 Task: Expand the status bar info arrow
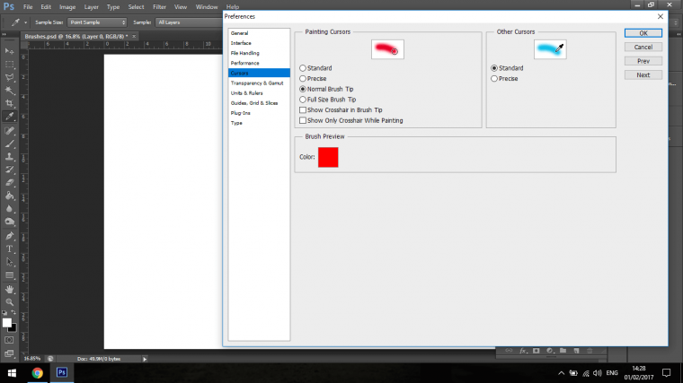click(145, 359)
